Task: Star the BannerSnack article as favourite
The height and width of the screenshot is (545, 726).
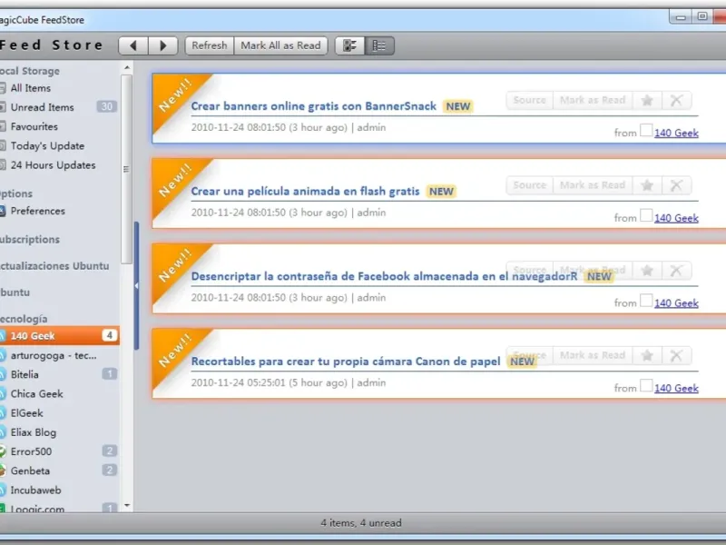Action: (x=647, y=100)
